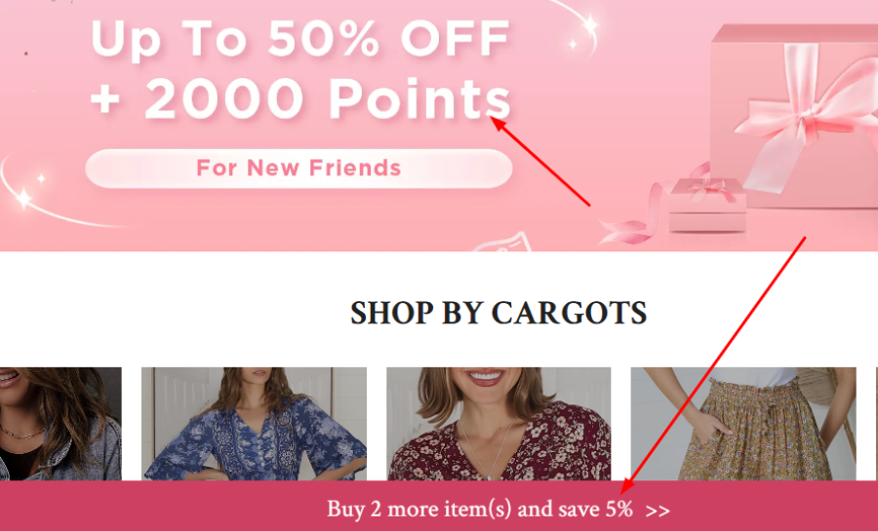
Task: View the yellow floral skirt category
Action: point(743,424)
